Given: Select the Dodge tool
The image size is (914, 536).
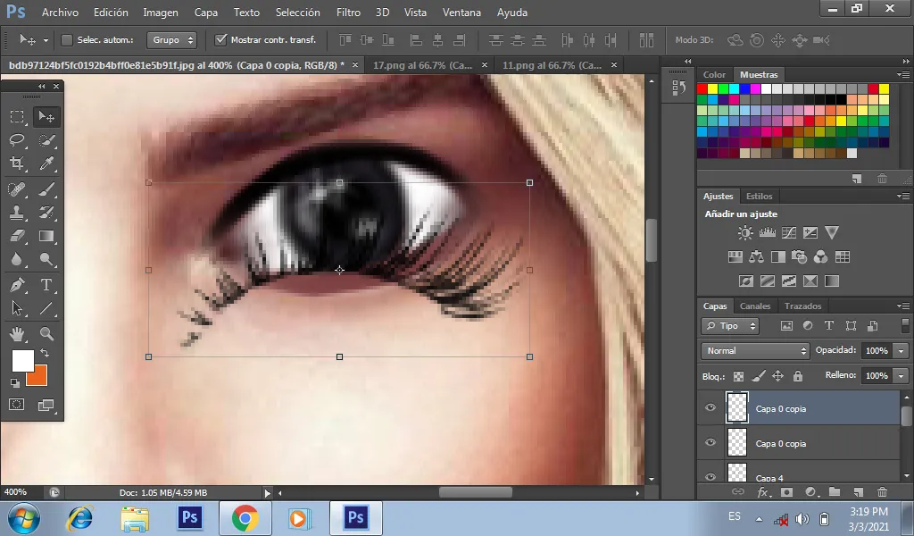Looking at the screenshot, I should click(46, 260).
